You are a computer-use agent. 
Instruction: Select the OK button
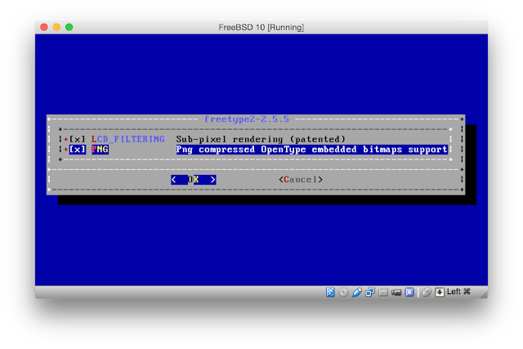(194, 180)
